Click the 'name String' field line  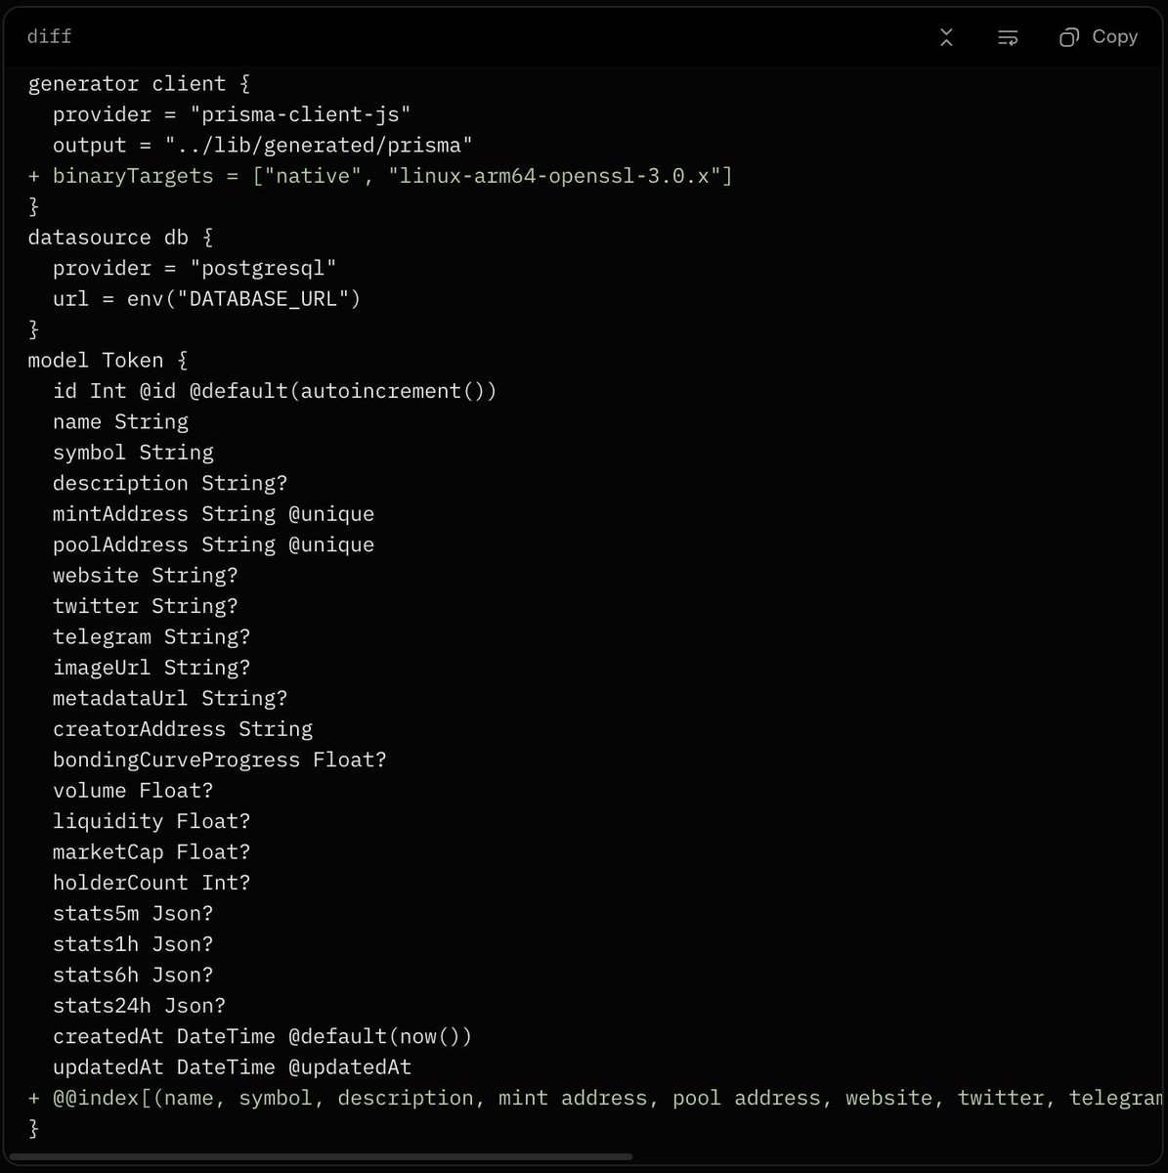(121, 422)
